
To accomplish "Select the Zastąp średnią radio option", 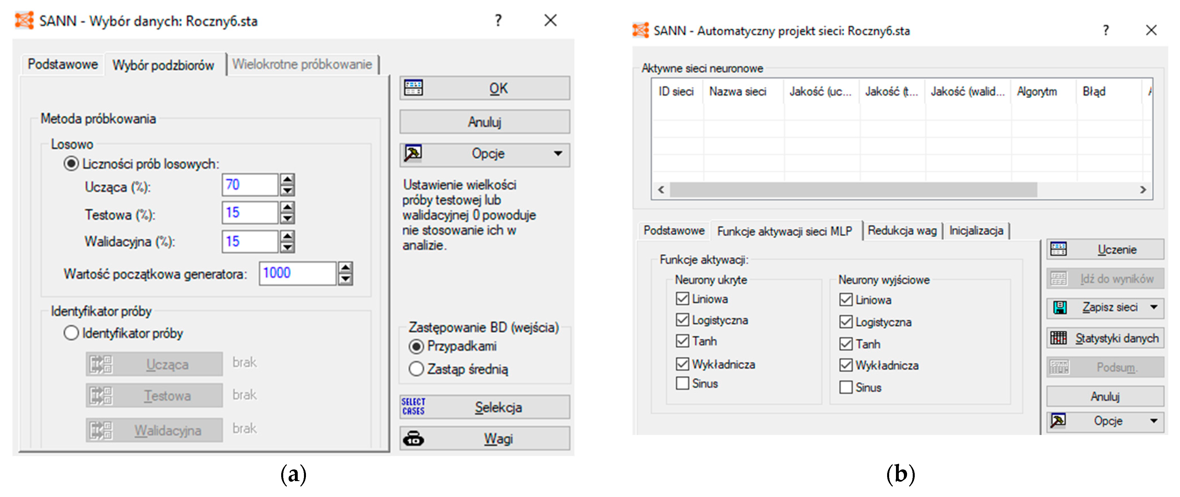I will (416, 369).
